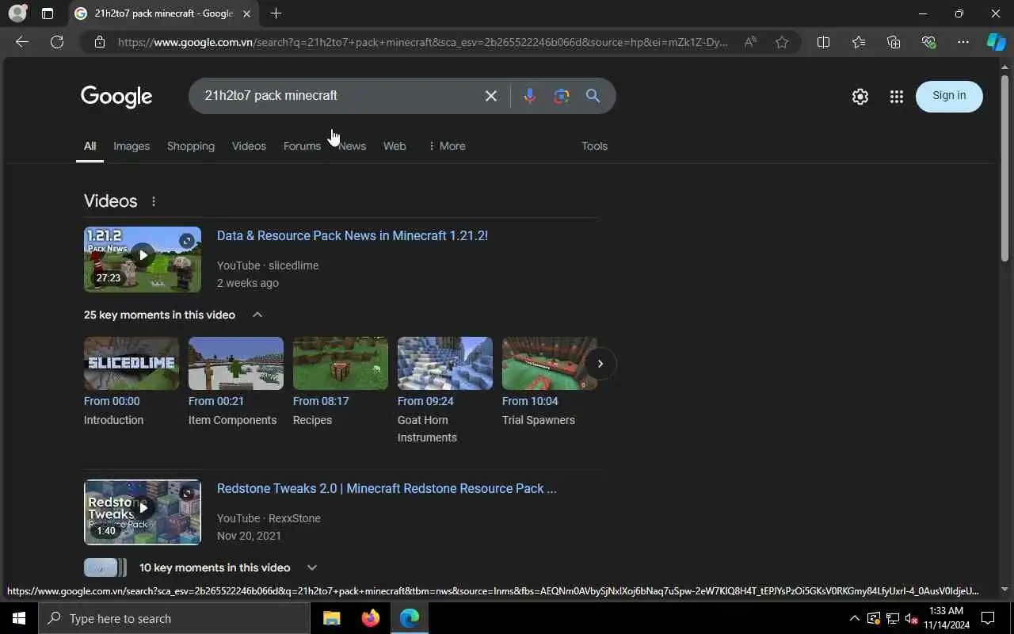Click the magnifier search button
This screenshot has width=1014, height=634.
coord(593,96)
